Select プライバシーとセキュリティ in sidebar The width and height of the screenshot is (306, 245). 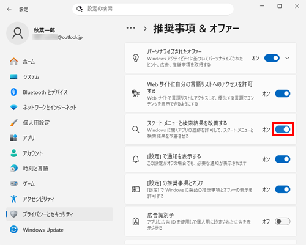point(59,214)
